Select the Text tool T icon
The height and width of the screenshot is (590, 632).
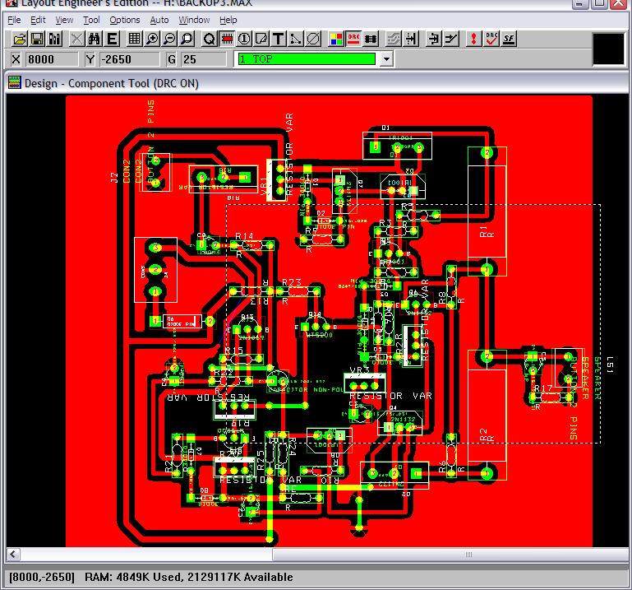(279, 39)
